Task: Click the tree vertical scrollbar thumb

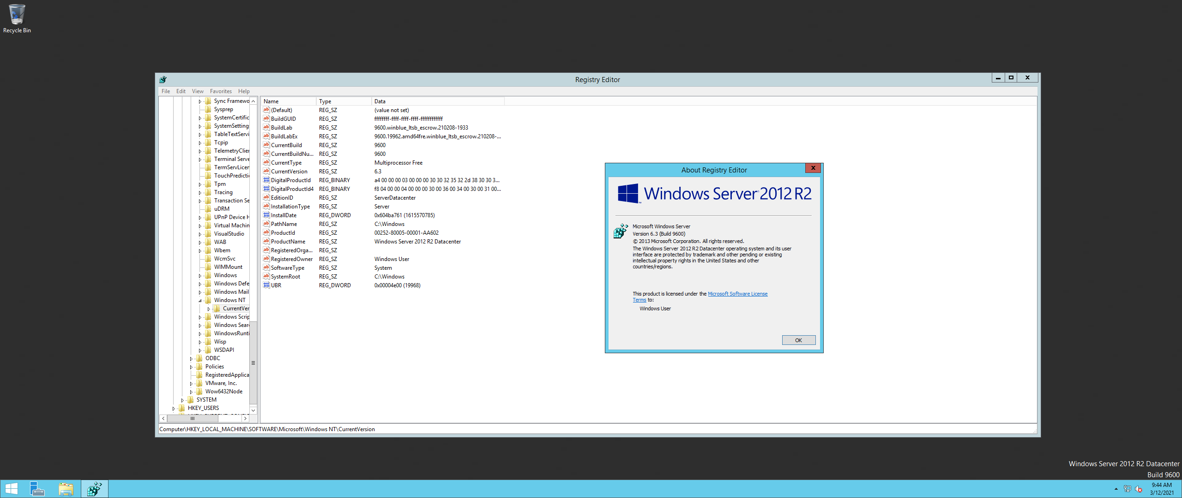Action: [x=253, y=363]
